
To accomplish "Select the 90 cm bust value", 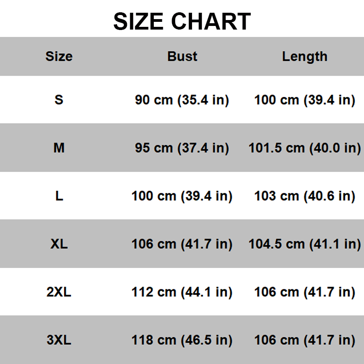I will click(x=182, y=100).
